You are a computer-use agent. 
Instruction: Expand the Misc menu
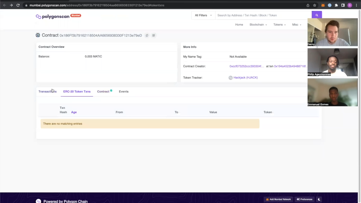296,25
